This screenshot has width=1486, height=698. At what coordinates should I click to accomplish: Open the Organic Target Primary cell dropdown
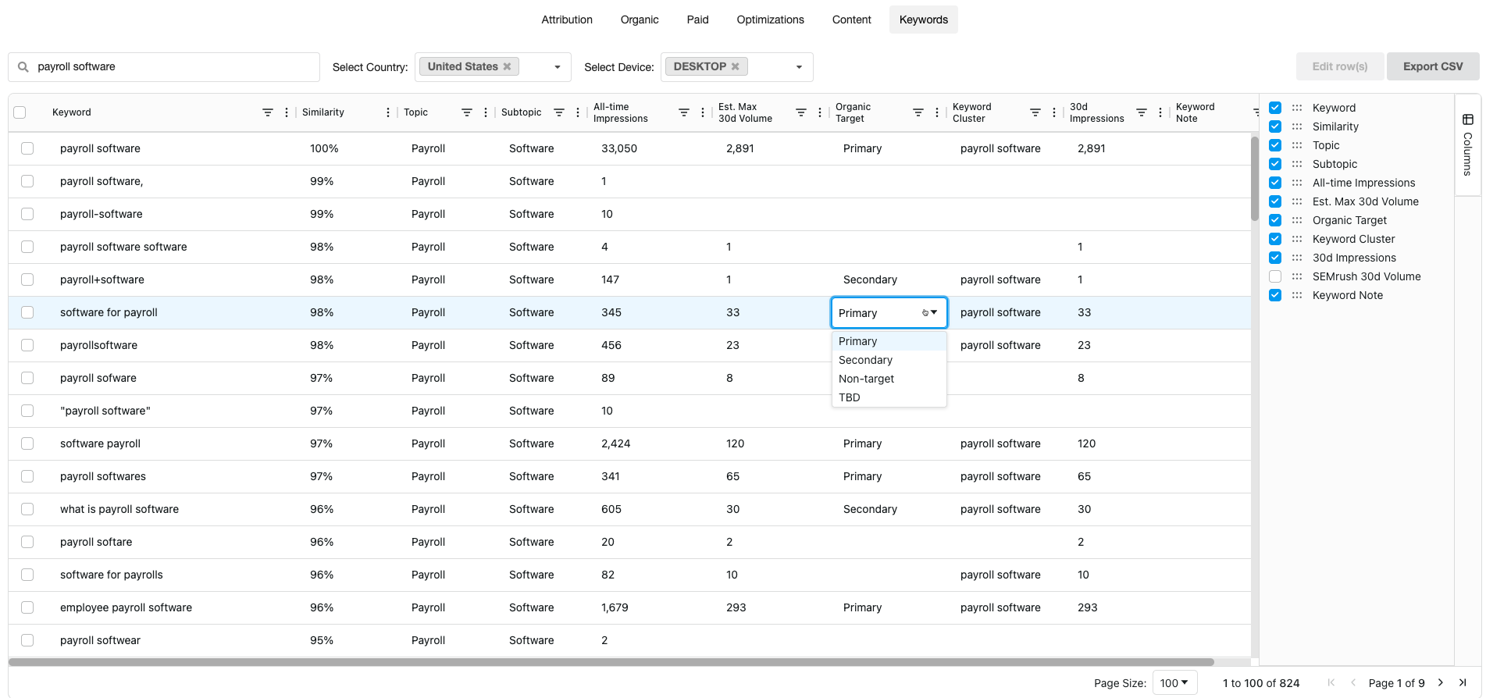(889, 312)
